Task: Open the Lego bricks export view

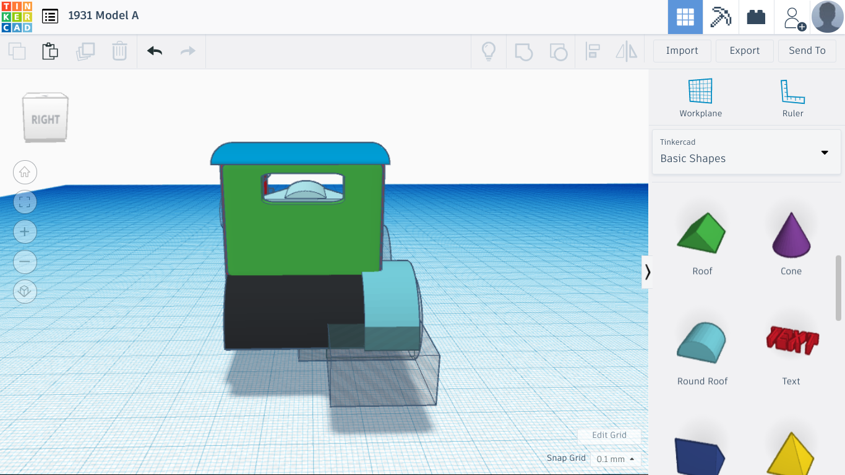Action: 756,17
